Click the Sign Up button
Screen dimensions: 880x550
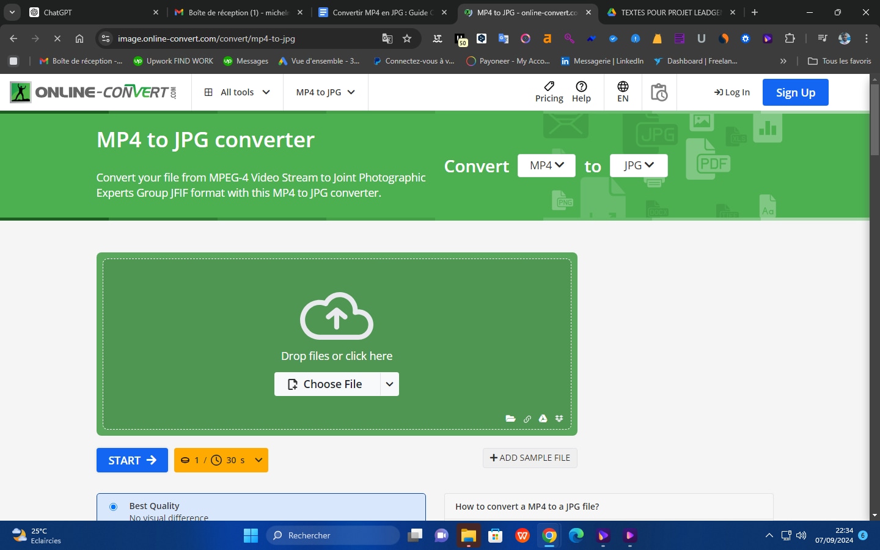[795, 92]
